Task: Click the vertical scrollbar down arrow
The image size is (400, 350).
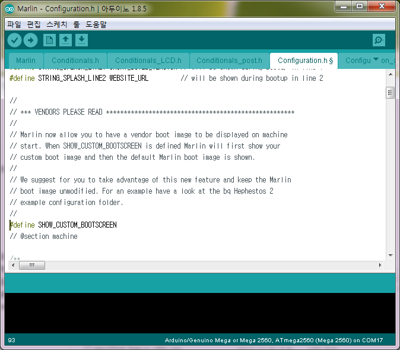Action: click(391, 255)
